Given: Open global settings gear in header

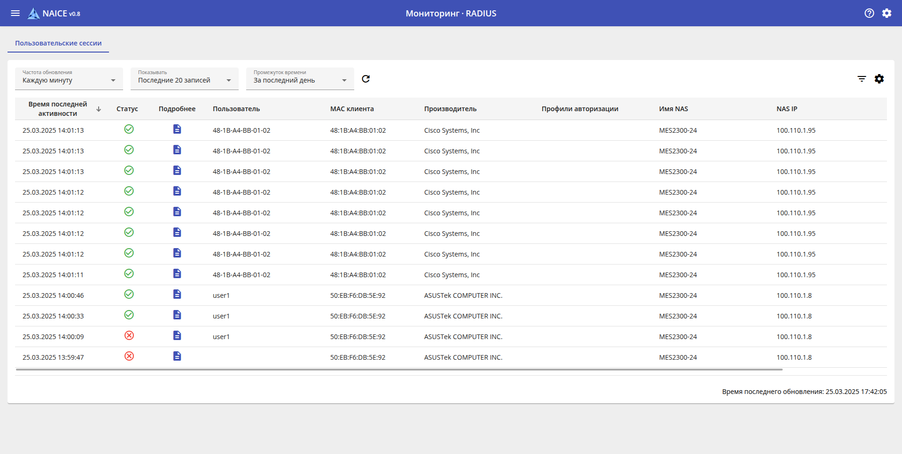Looking at the screenshot, I should (x=886, y=13).
